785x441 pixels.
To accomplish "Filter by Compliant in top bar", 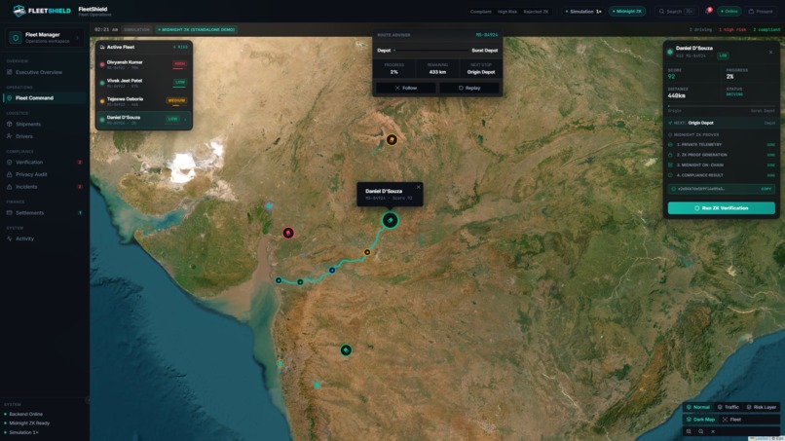I will (x=480, y=12).
